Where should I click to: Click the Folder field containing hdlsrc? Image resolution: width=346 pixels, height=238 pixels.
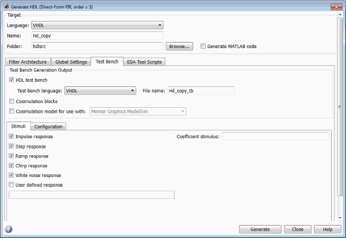[97, 46]
